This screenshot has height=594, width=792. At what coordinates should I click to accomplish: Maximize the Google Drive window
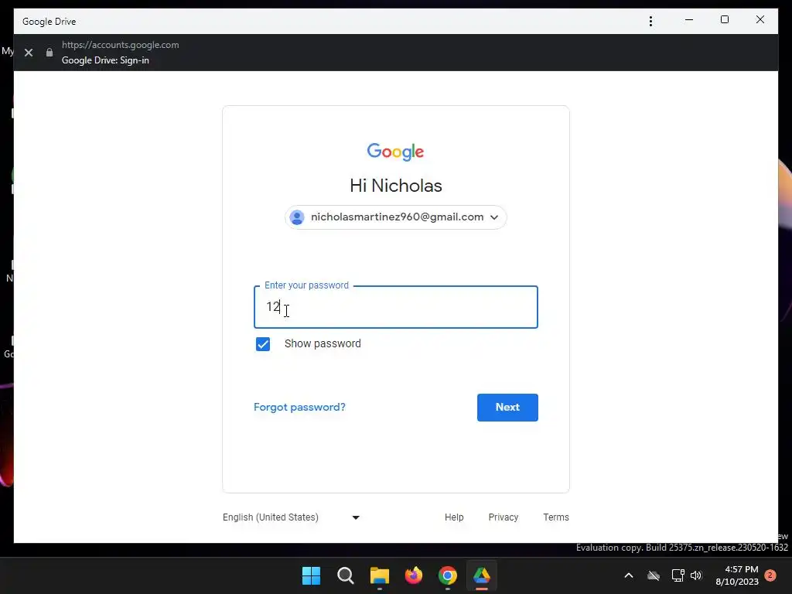[x=724, y=20]
